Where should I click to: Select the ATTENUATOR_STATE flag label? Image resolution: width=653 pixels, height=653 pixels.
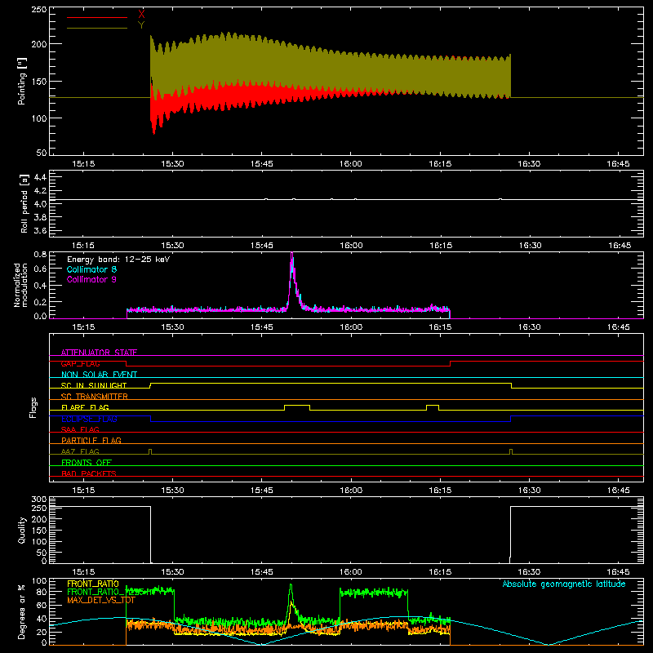point(99,353)
